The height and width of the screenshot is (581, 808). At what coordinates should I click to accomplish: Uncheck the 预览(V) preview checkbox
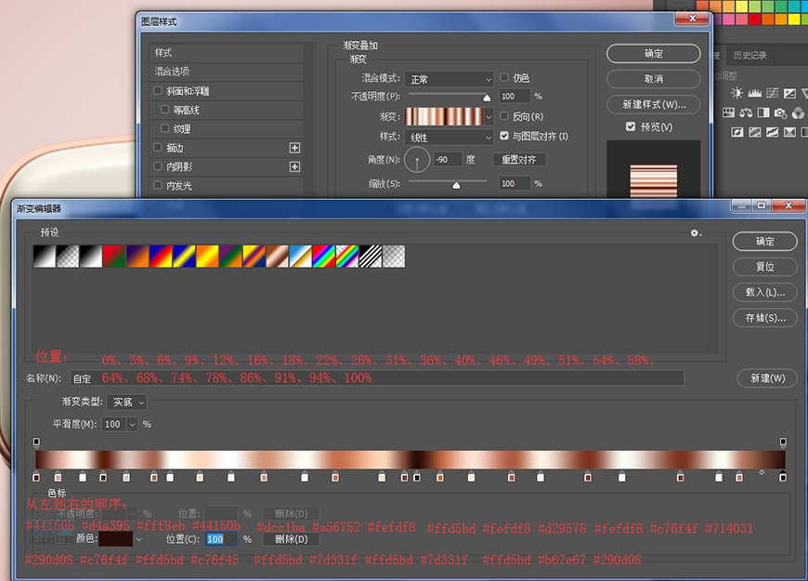631,126
